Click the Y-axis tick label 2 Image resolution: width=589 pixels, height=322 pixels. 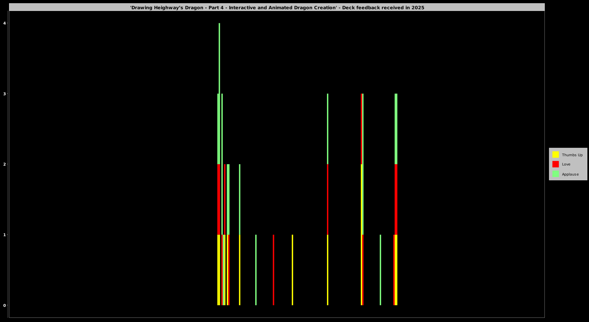[x=5, y=164]
